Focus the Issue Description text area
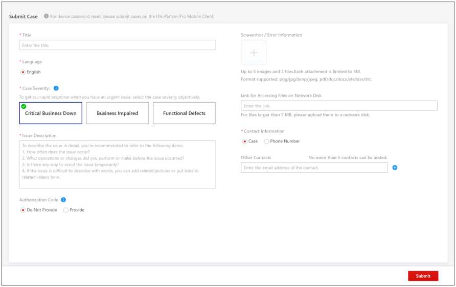The width and height of the screenshot is (456, 287). (x=117, y=164)
